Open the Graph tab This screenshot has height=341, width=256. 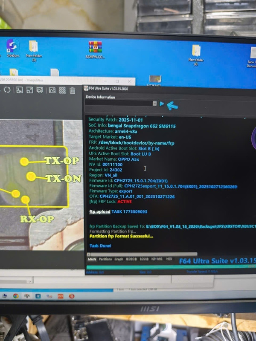point(119,259)
